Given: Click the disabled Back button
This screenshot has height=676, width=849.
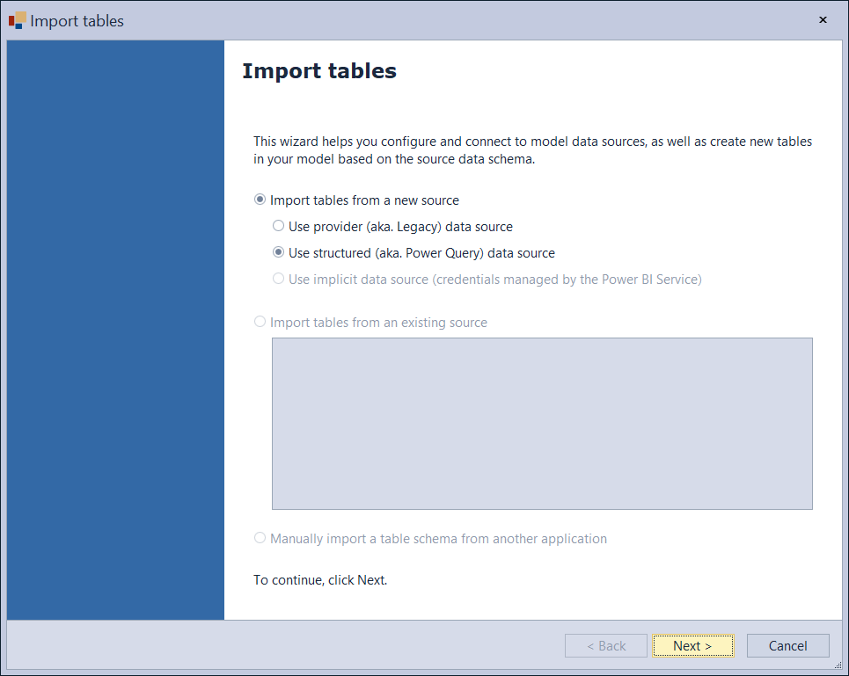Looking at the screenshot, I should (x=605, y=645).
